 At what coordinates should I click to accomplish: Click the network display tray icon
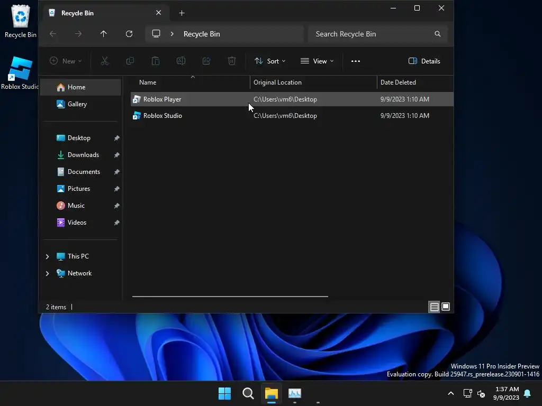tap(468, 393)
